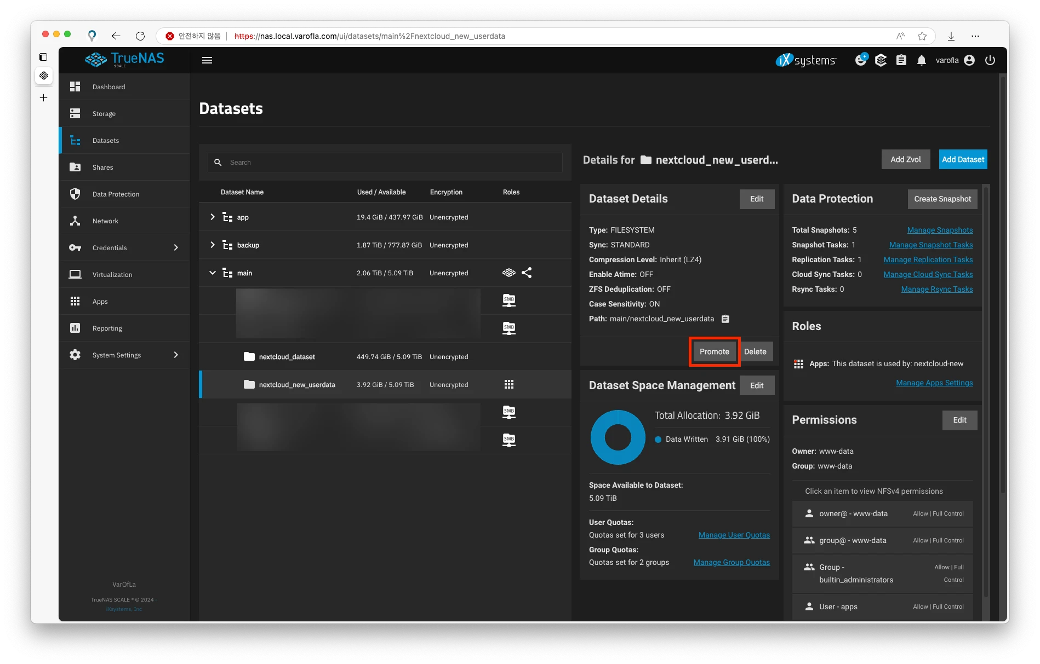Expand the backup dataset tree
The width and height of the screenshot is (1040, 664).
coord(213,245)
